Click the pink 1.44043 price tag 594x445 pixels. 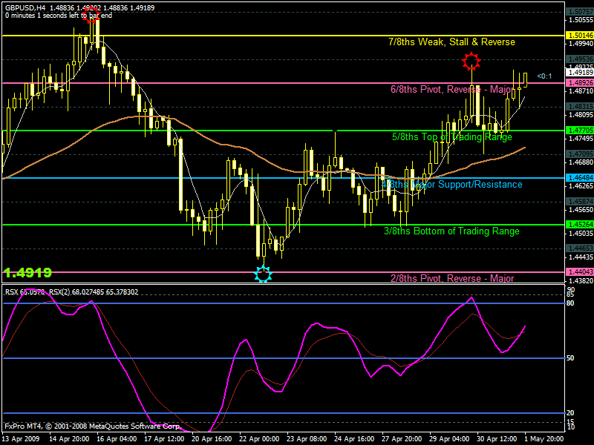pyautogui.click(x=580, y=271)
